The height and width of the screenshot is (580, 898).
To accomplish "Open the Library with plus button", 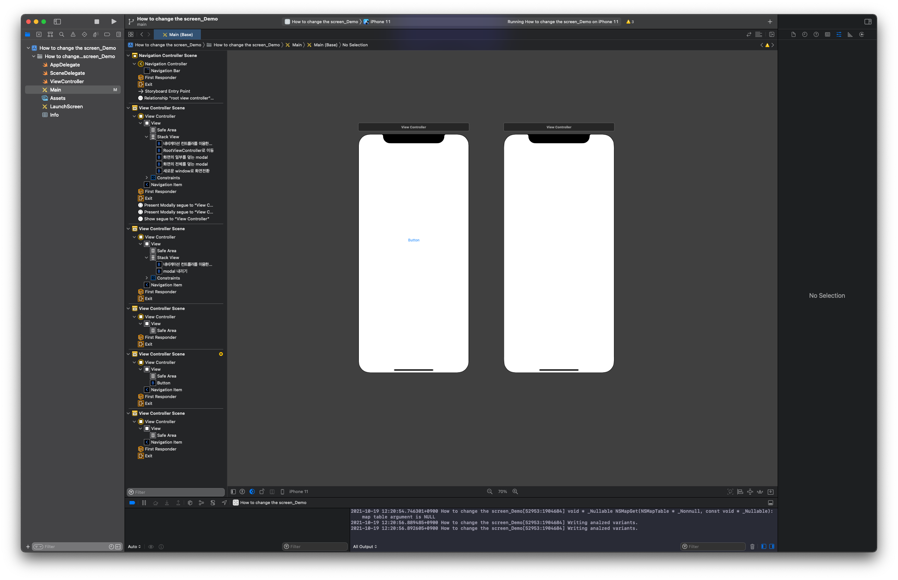I will [x=770, y=22].
